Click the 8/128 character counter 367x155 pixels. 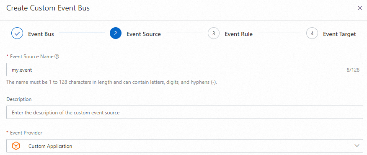point(353,70)
